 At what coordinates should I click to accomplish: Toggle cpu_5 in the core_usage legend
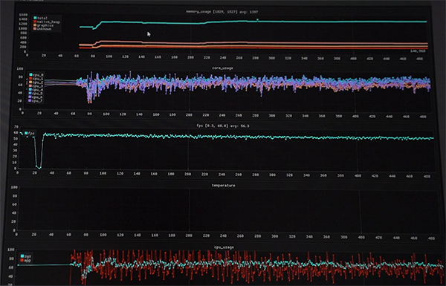pyautogui.click(x=36, y=94)
